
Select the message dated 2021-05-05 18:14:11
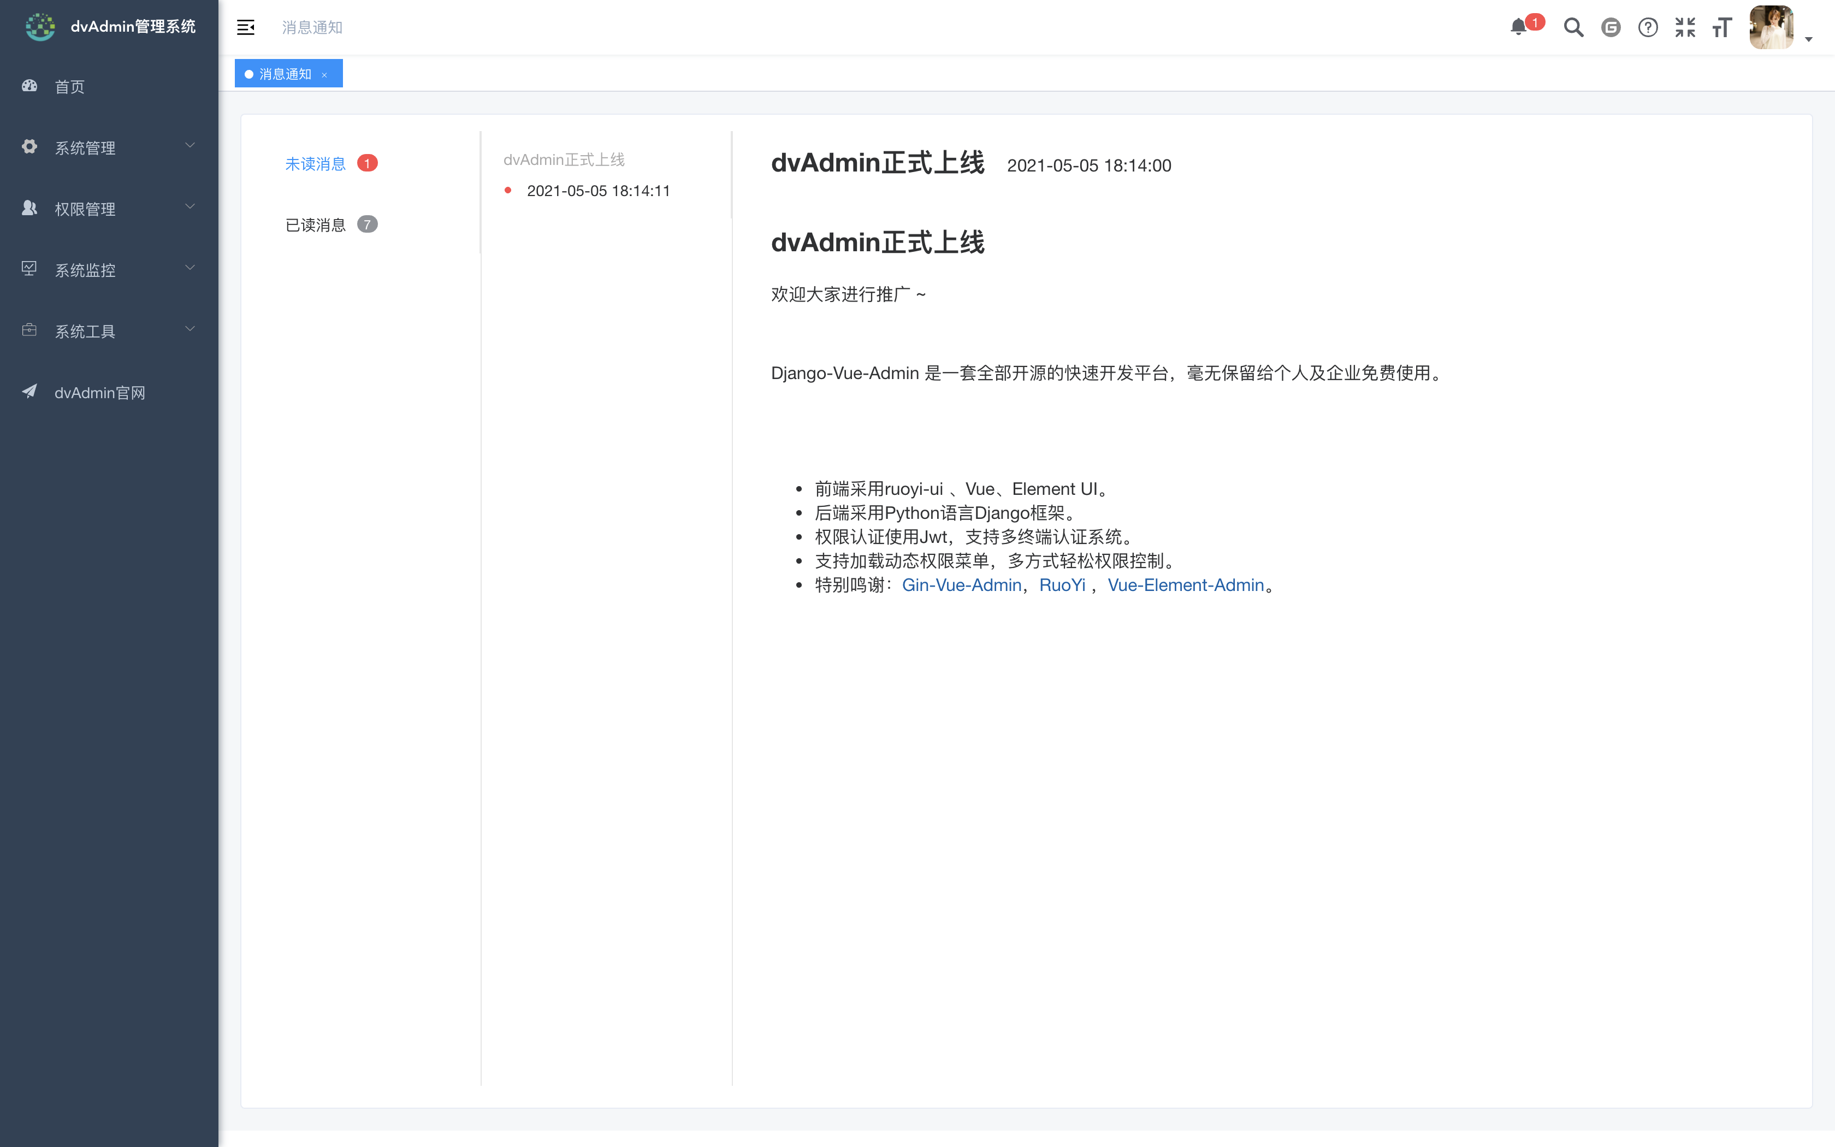click(598, 191)
